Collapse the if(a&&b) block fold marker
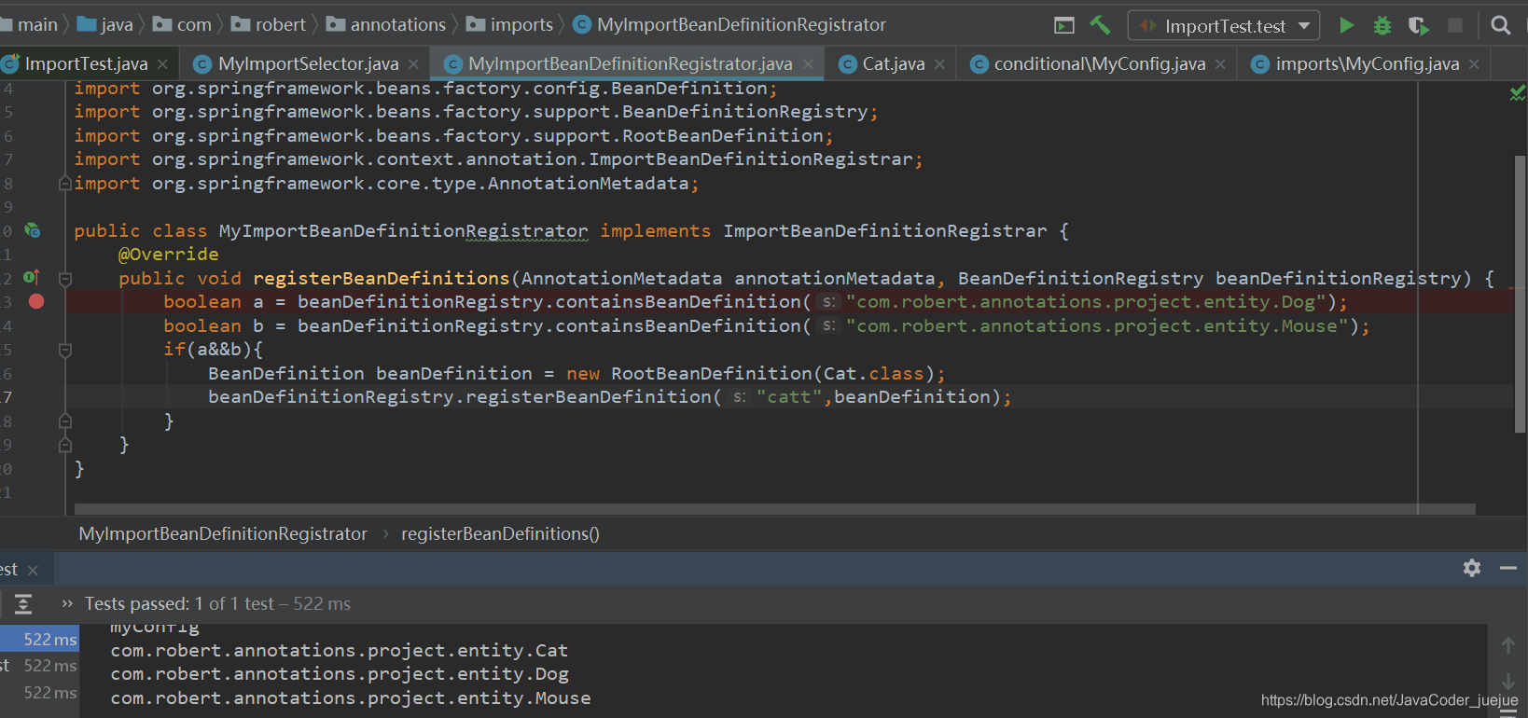The width and height of the screenshot is (1528, 718). 65,351
